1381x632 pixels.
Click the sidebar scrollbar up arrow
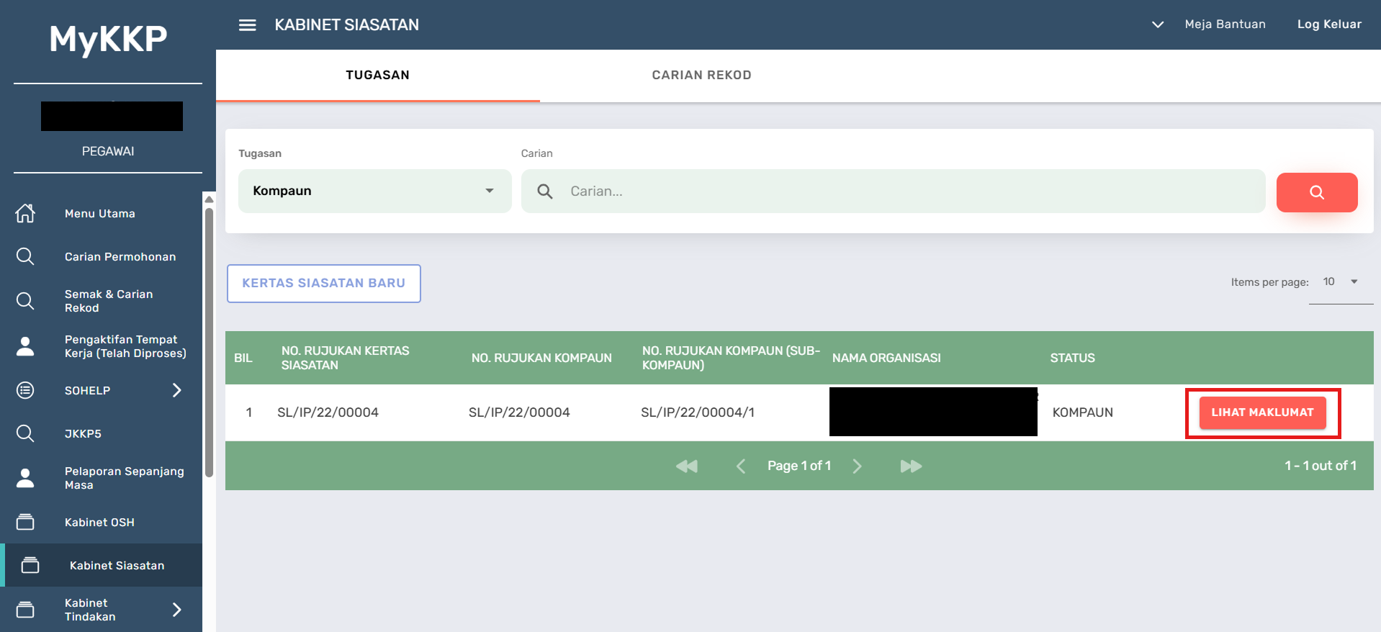pos(209,199)
